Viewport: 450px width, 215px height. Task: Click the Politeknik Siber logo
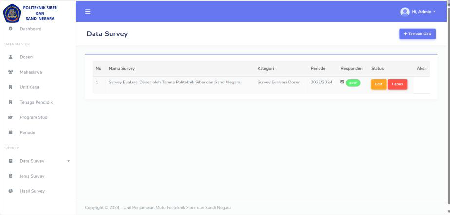tap(11, 12)
